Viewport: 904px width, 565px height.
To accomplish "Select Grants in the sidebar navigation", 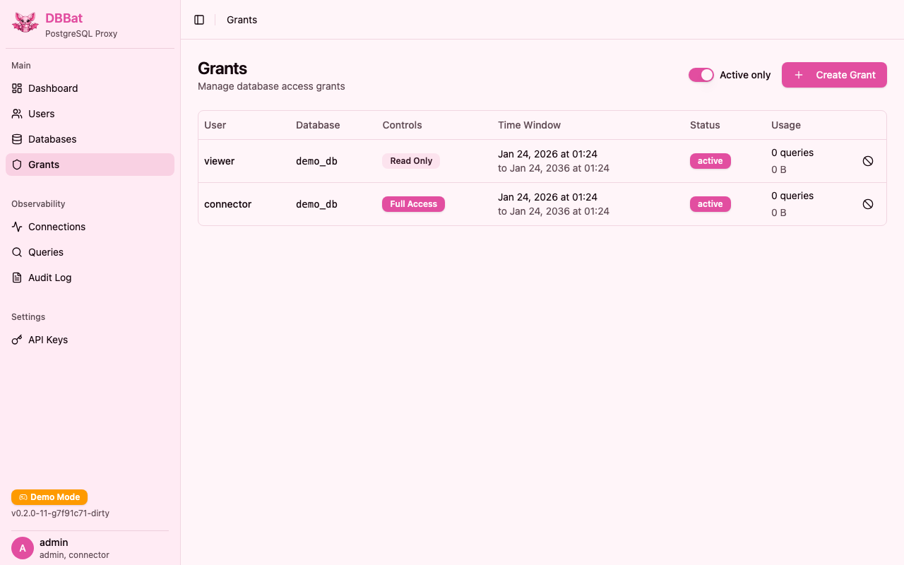I will 42,165.
